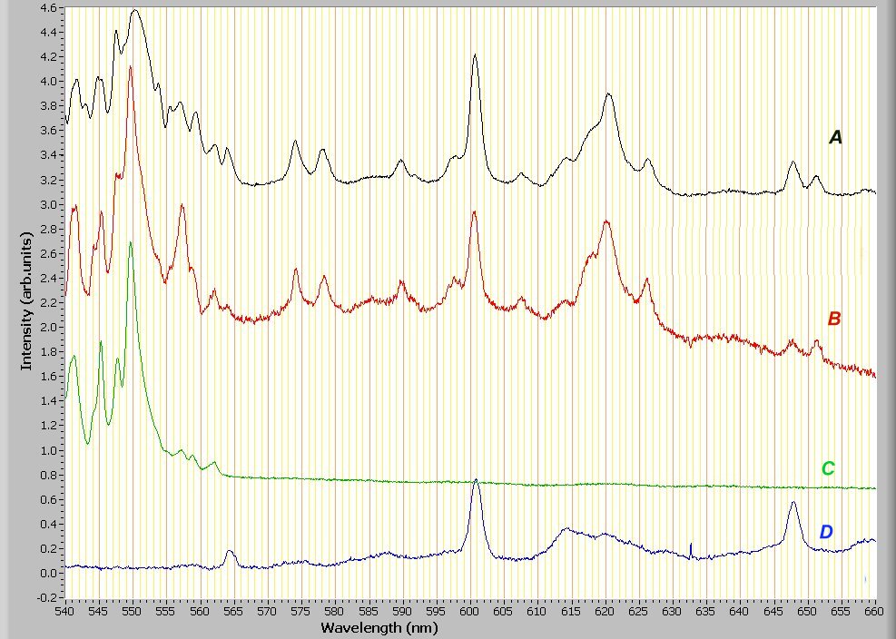Click the blue curve peak near 601 nm
The height and width of the screenshot is (639, 896).
tap(475, 480)
